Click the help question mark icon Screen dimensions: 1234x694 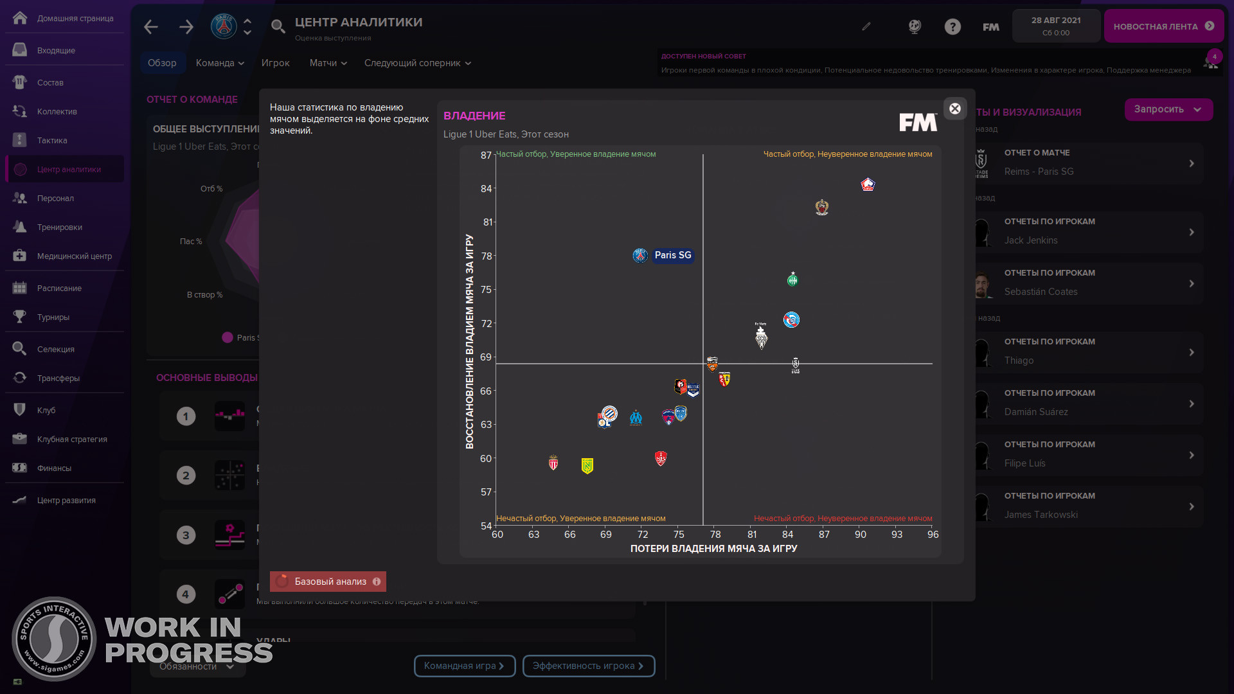point(952,26)
